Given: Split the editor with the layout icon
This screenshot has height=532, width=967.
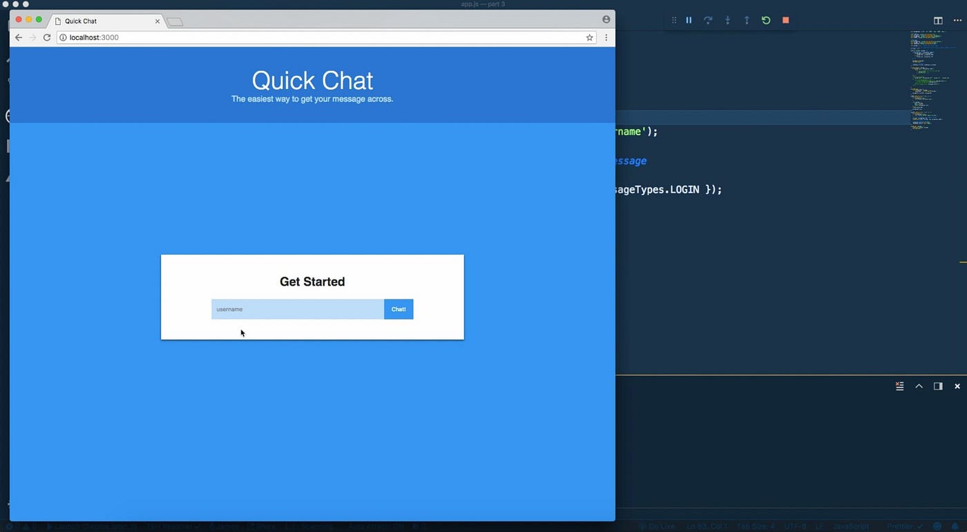Looking at the screenshot, I should click(938, 21).
